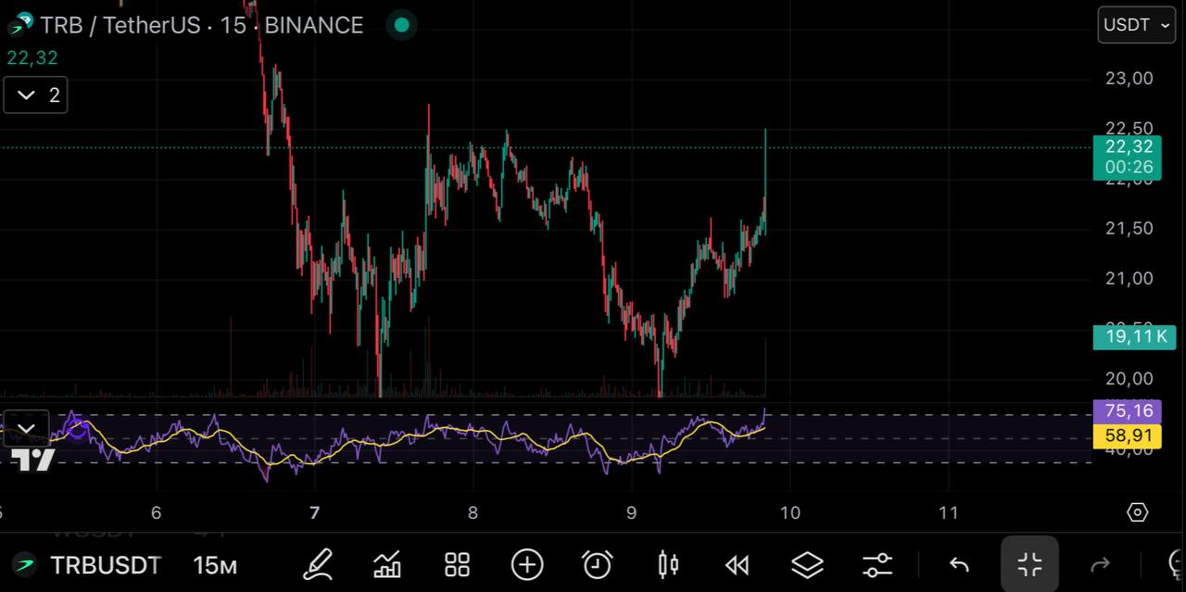Undo the last action

tap(960, 564)
